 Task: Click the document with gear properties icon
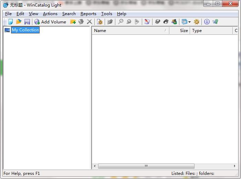[x=100, y=22]
